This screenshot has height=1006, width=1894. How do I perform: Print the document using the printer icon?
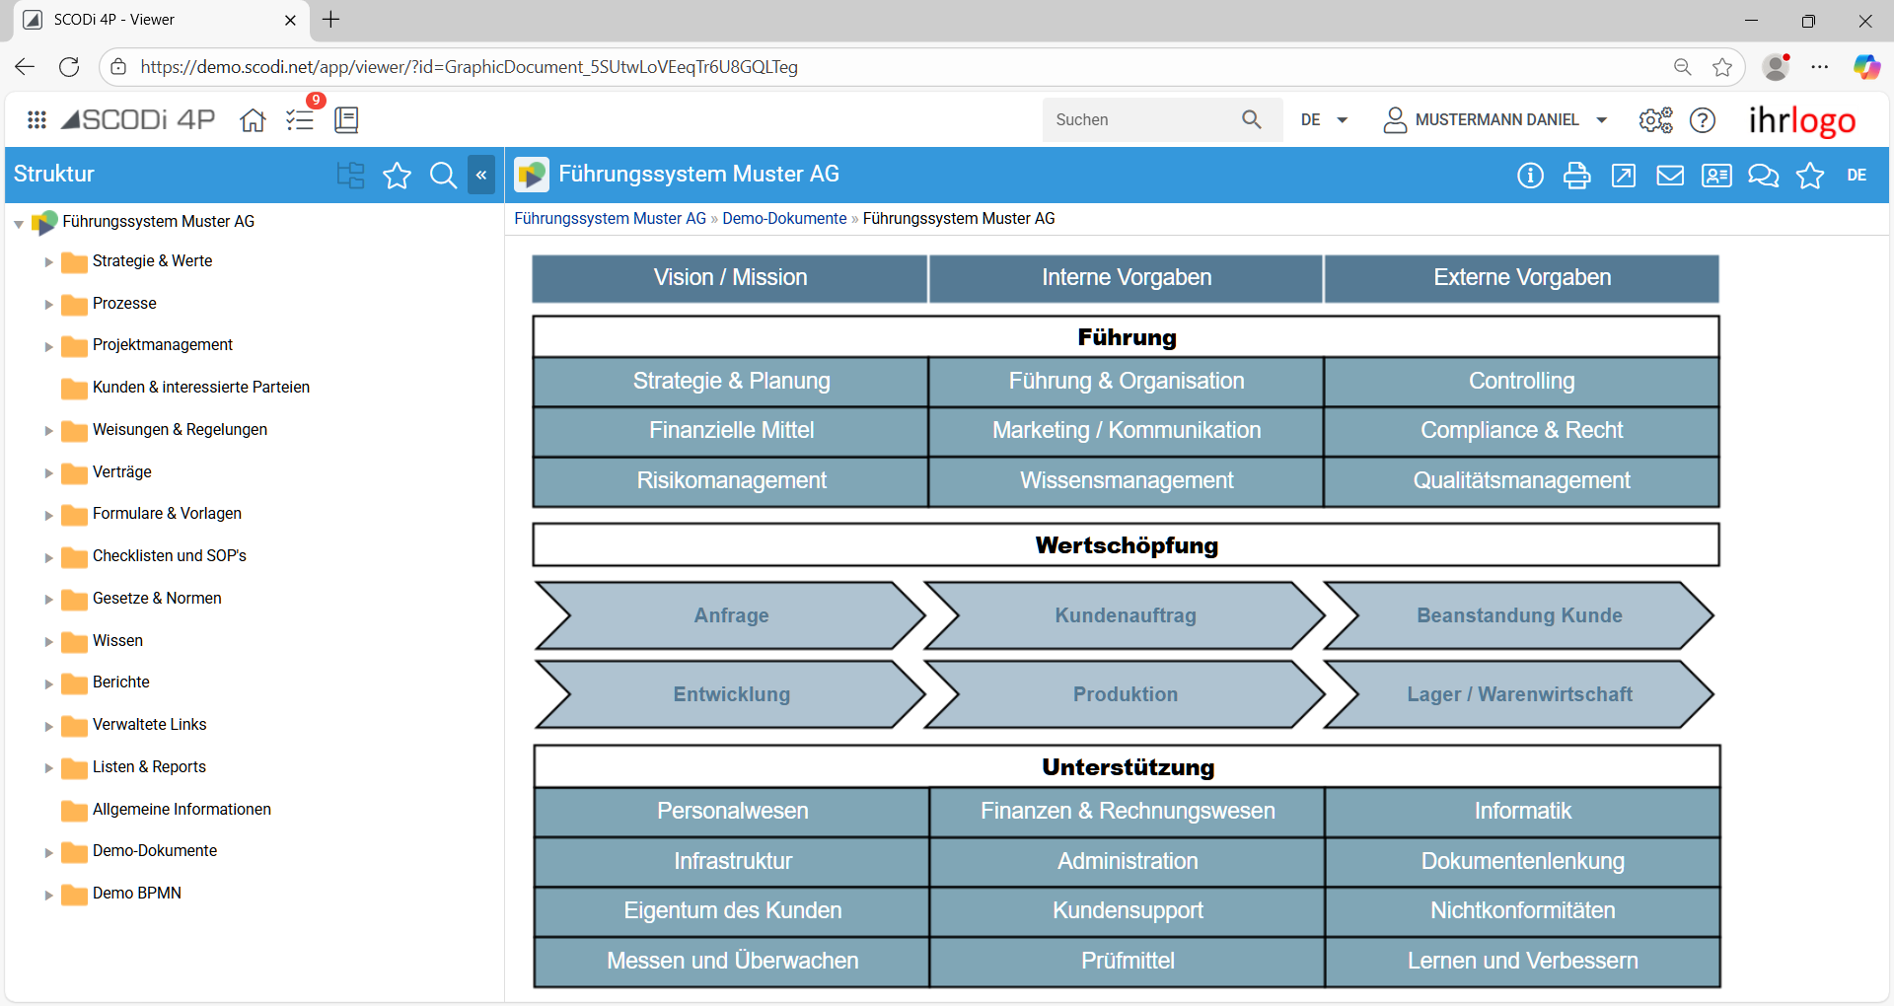pos(1576,176)
